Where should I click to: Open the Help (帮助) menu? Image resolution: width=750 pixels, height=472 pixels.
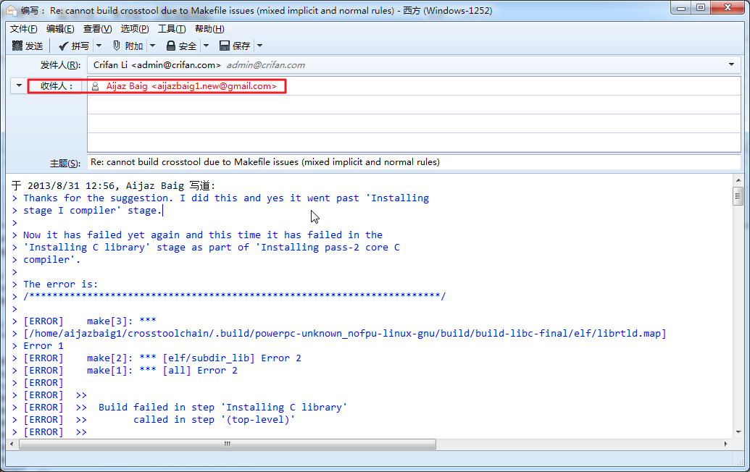pyautogui.click(x=209, y=29)
